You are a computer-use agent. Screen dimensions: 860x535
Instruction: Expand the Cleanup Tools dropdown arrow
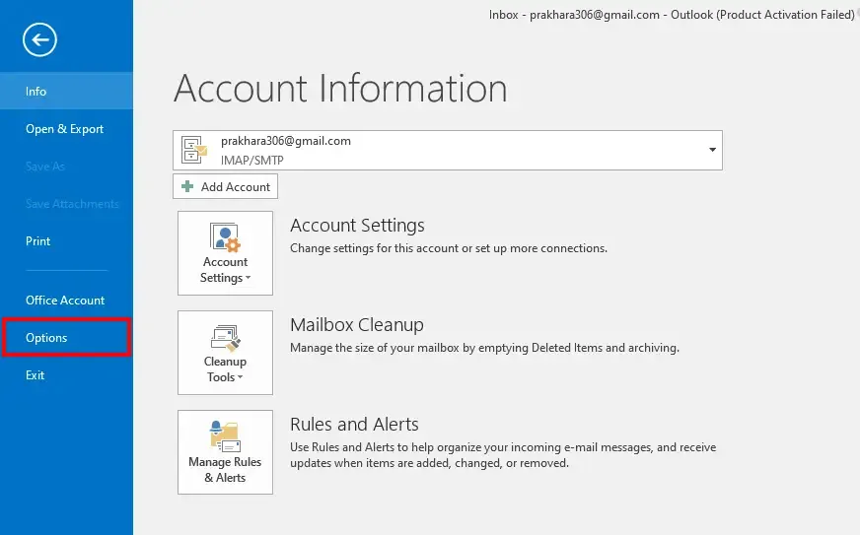point(240,377)
